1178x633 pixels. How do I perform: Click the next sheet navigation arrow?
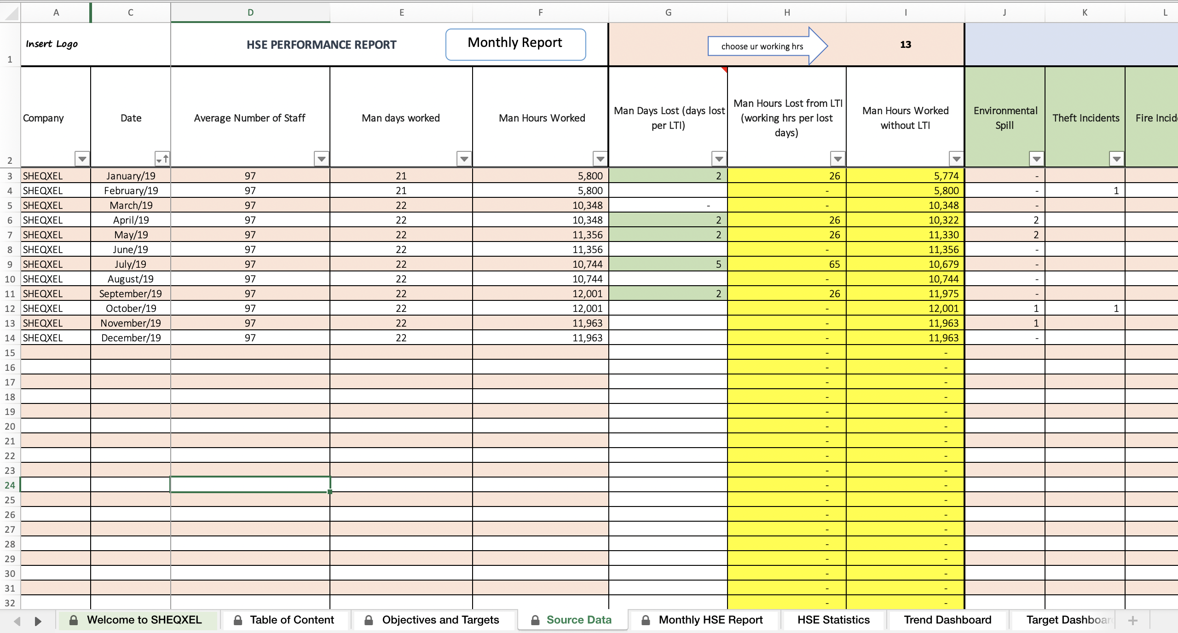(38, 621)
